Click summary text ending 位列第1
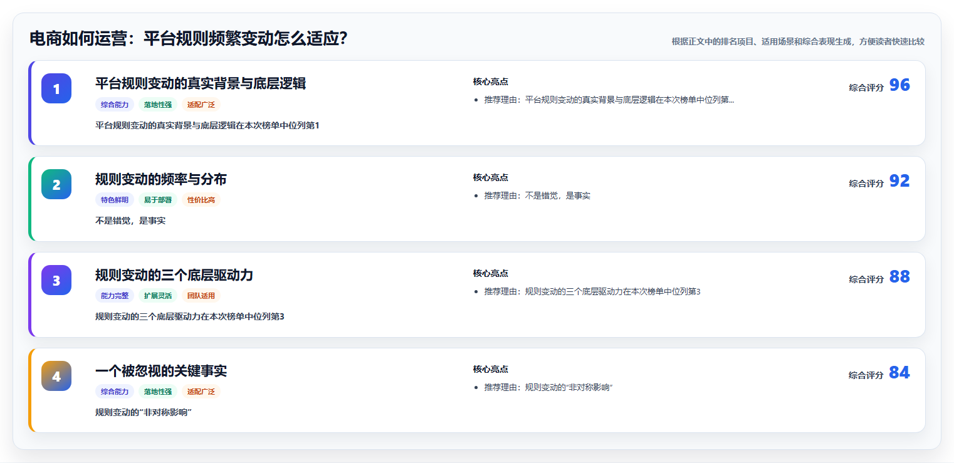954x463 pixels. 207,125
